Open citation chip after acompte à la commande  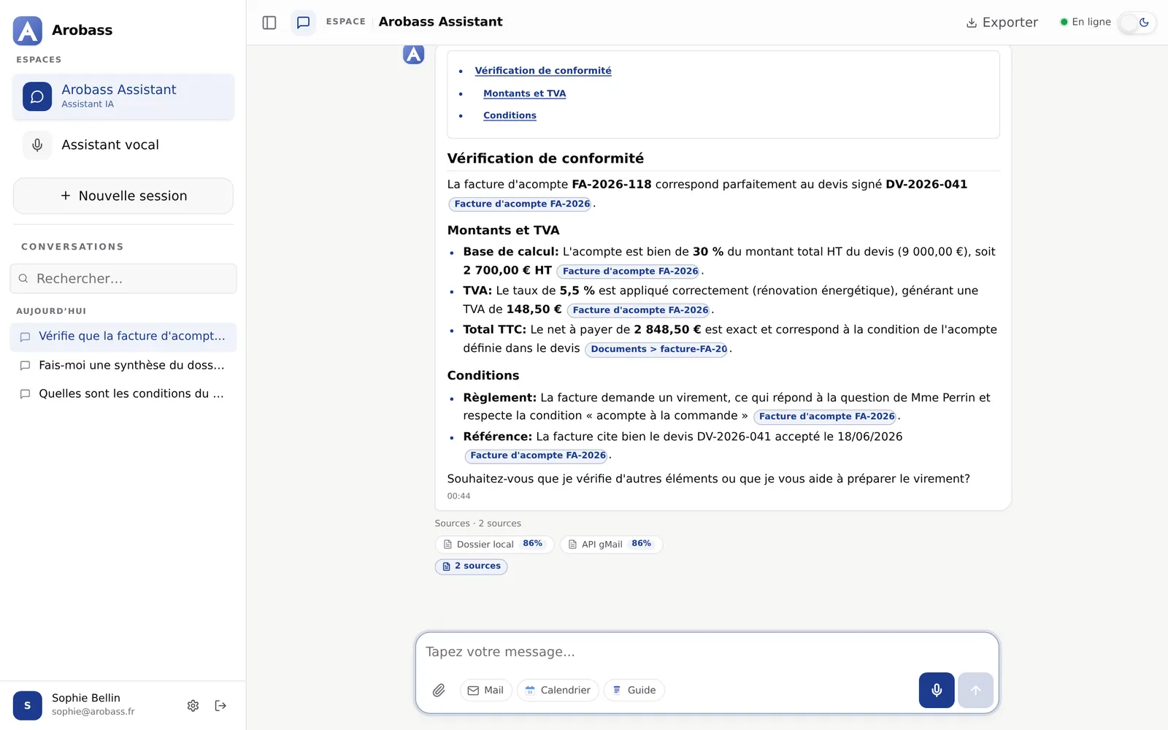click(826, 416)
